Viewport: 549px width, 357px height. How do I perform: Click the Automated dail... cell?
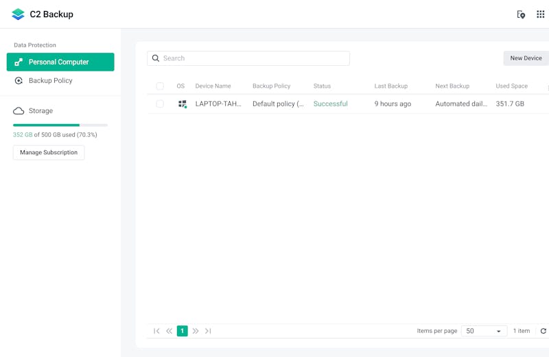coord(460,104)
